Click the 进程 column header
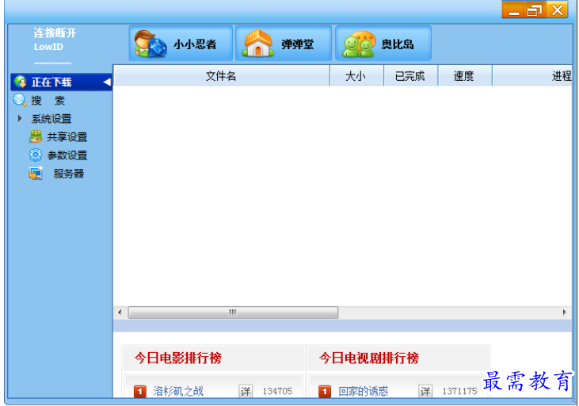579x406 pixels. click(532, 76)
